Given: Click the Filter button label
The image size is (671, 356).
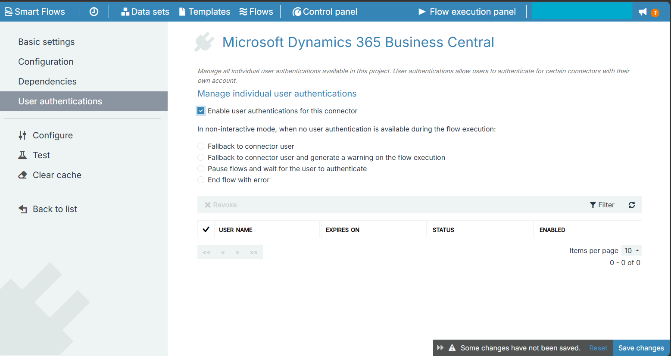Looking at the screenshot, I should 606,205.
